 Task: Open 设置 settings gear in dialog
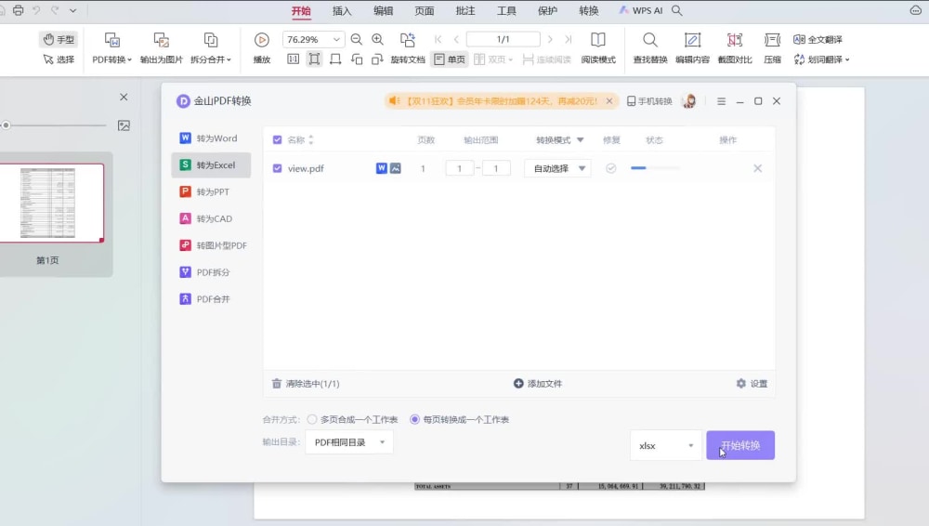[x=752, y=384]
